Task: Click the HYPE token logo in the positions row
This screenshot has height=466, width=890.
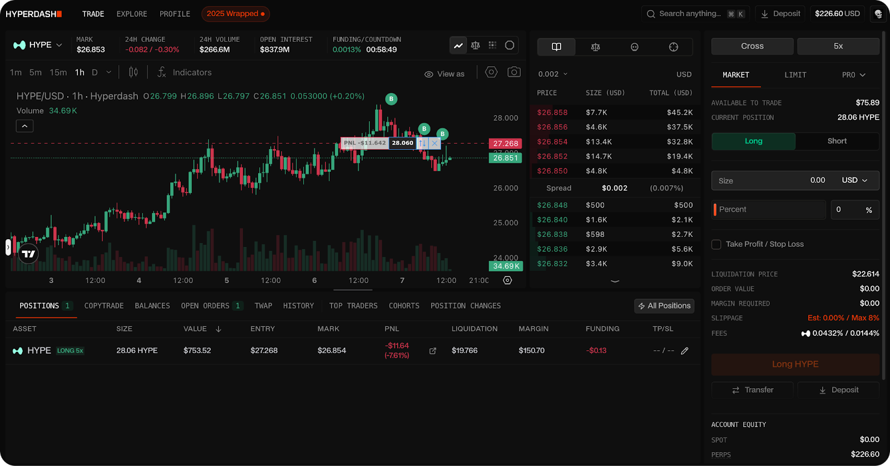Action: pos(18,351)
